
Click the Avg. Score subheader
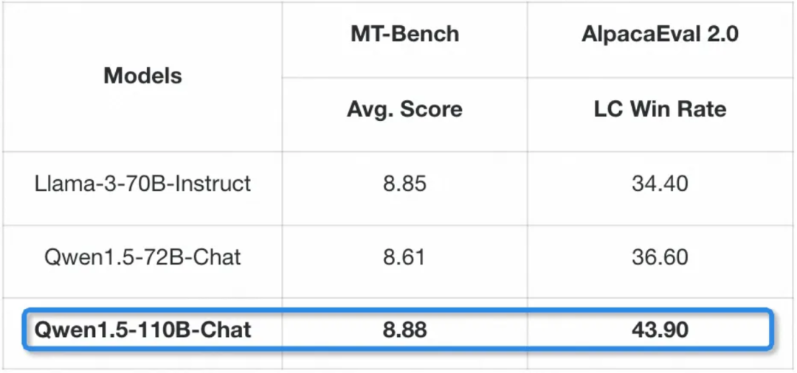pos(404,110)
